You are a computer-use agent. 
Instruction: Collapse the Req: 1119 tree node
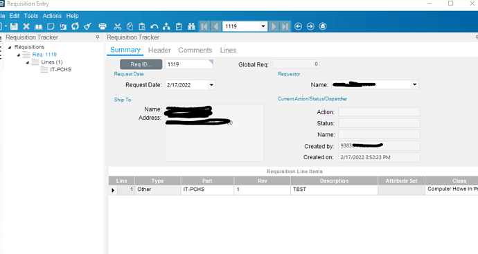point(19,55)
